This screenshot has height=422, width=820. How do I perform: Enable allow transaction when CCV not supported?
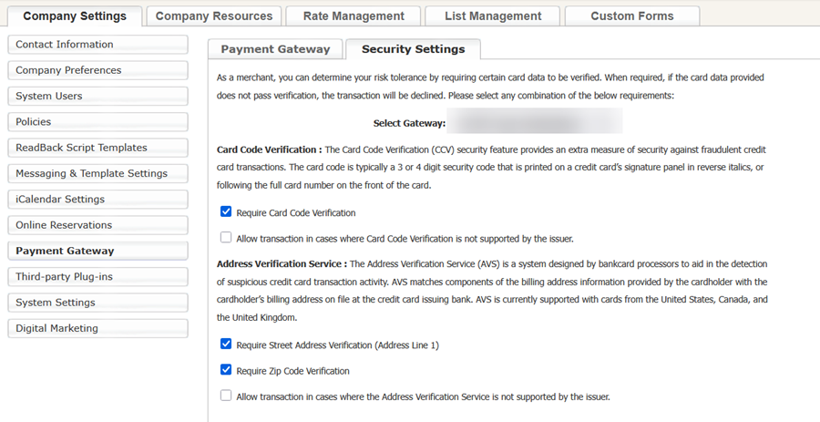(x=226, y=237)
